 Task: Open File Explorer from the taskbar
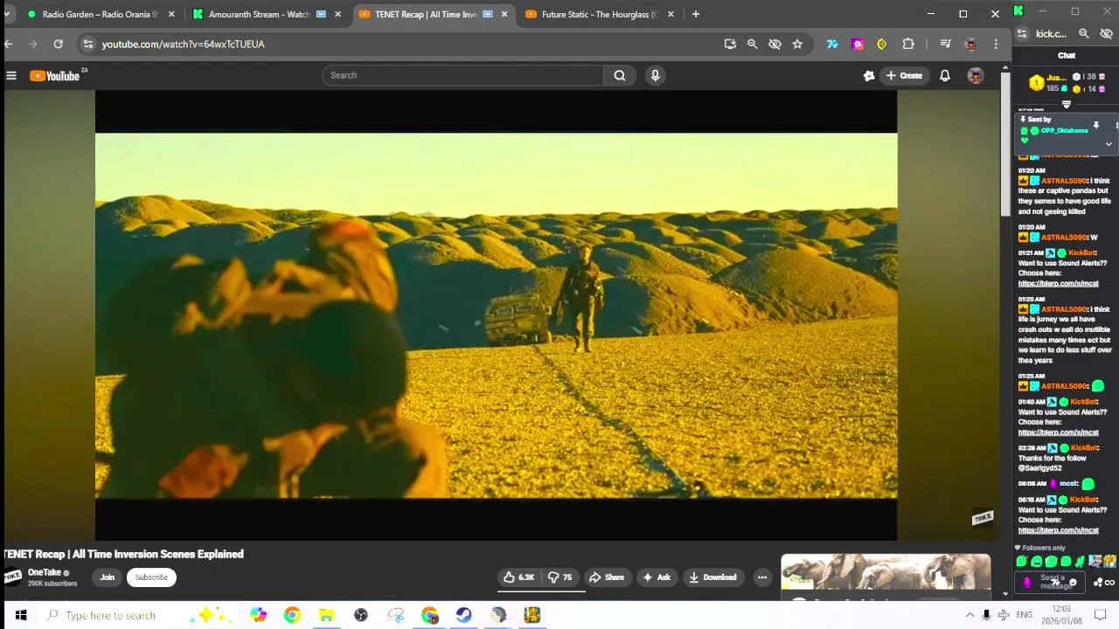click(326, 615)
